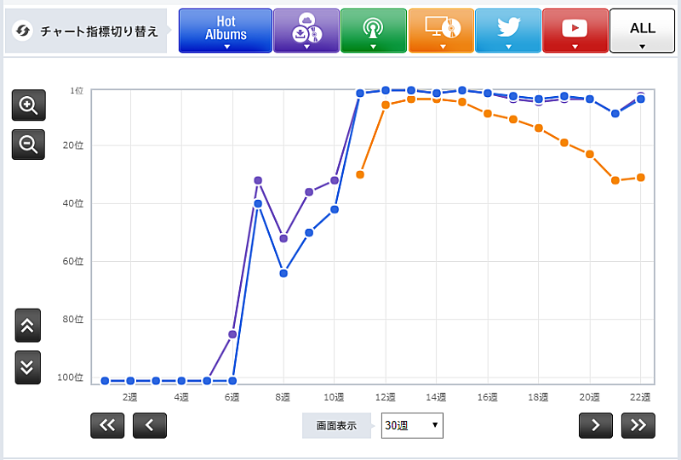Click the Twitter bird metric icon
Screen dimensions: 681x460
pos(507,31)
